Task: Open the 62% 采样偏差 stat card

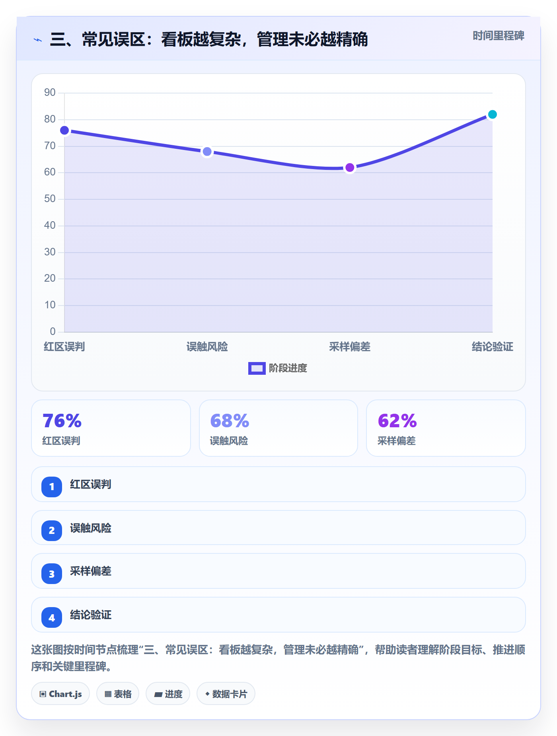Action: tap(446, 428)
